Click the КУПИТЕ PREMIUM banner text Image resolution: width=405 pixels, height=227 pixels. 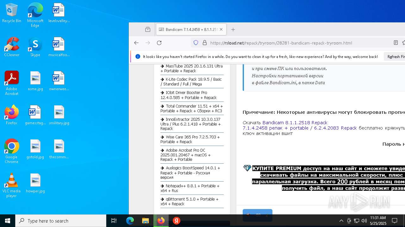click(x=328, y=178)
